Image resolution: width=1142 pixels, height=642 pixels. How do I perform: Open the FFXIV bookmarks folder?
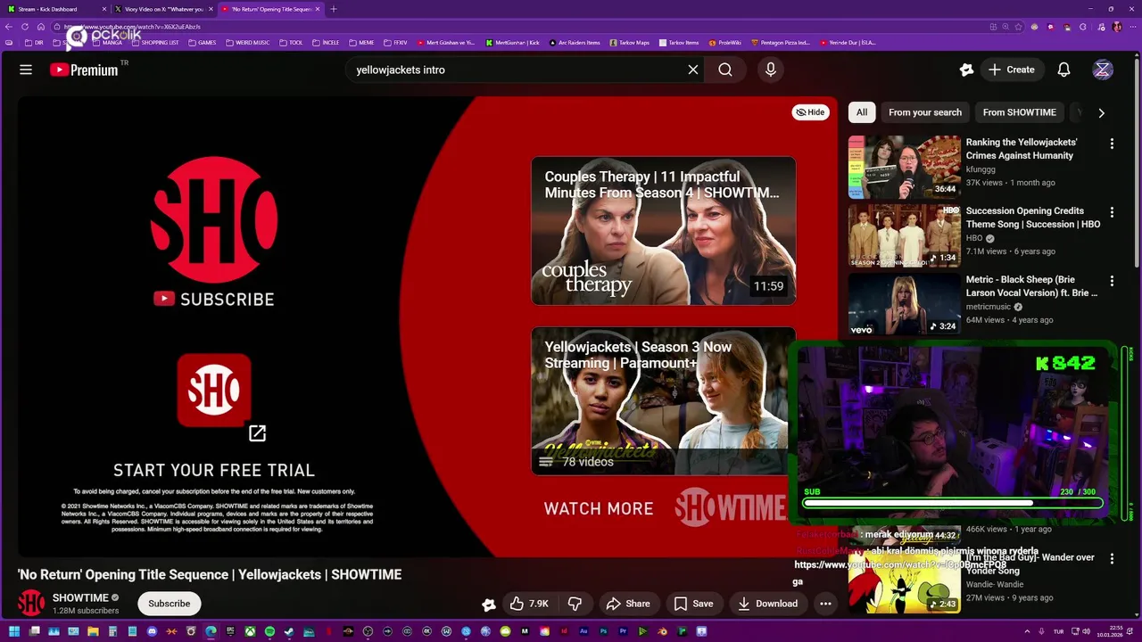pos(395,43)
